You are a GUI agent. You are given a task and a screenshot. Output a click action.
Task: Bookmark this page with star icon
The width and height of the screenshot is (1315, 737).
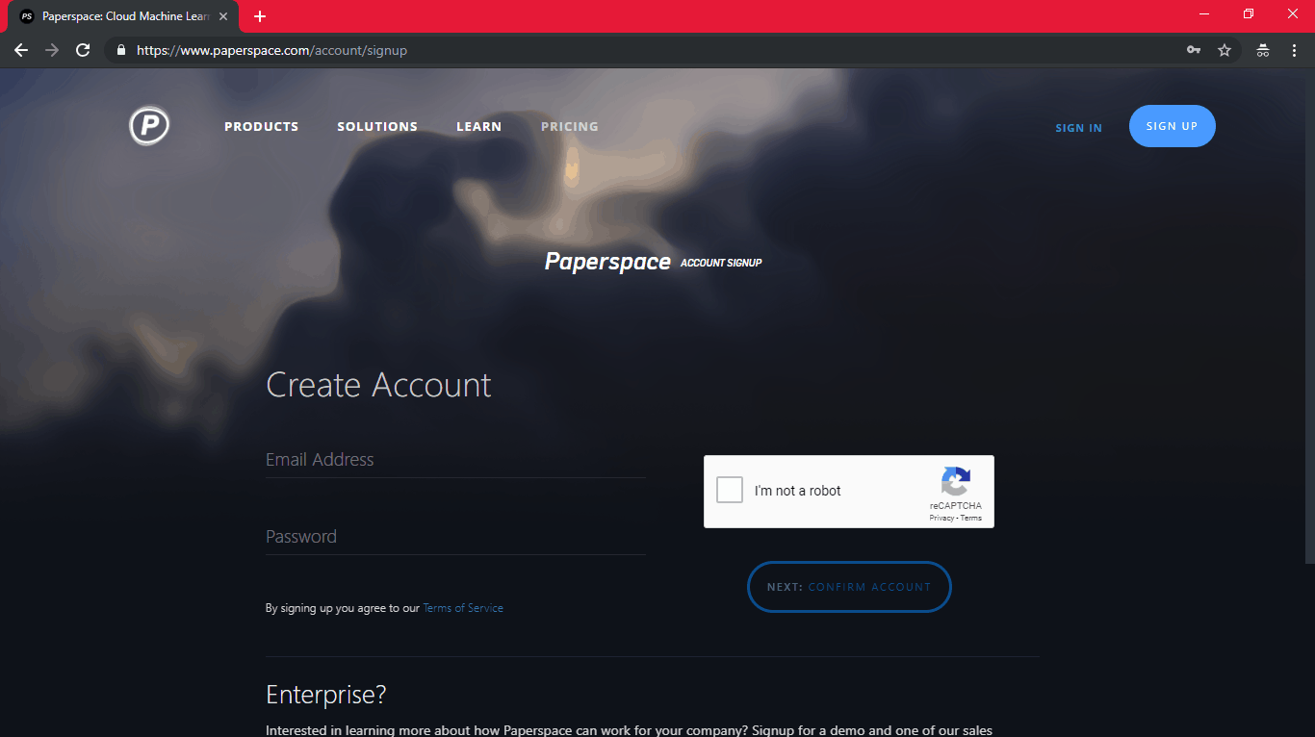[x=1225, y=50]
